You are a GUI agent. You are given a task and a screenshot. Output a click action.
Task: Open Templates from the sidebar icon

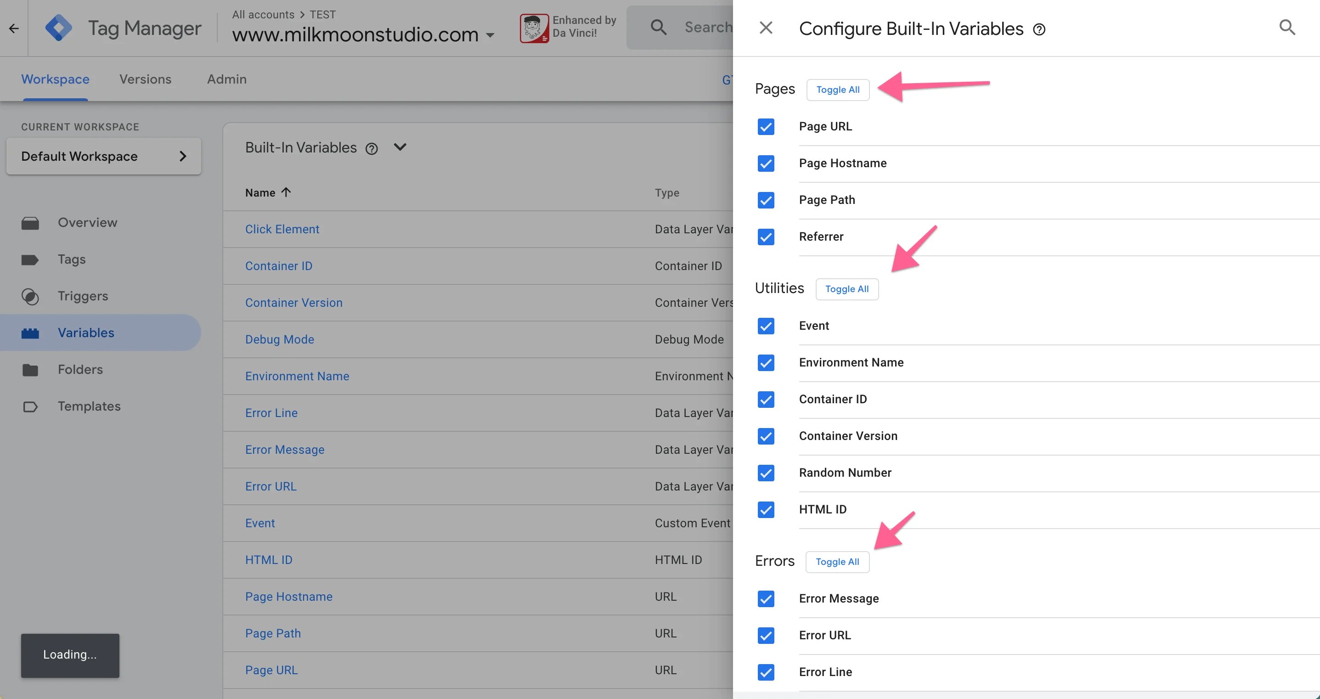[30, 406]
